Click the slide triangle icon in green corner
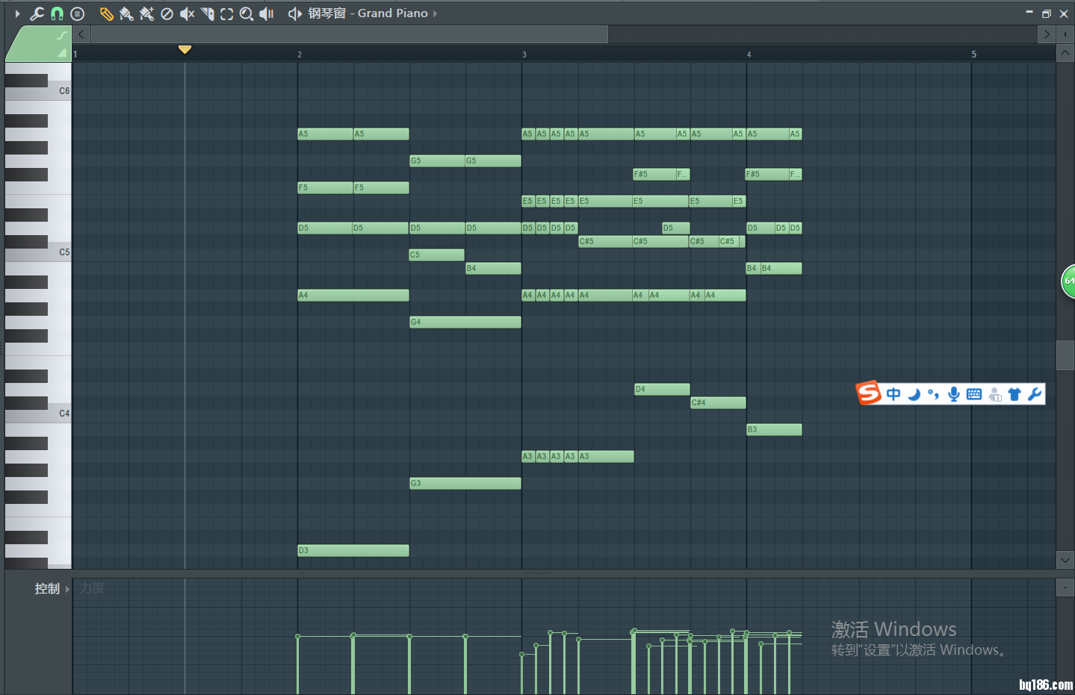This screenshot has height=695, width=1075. tap(62, 52)
